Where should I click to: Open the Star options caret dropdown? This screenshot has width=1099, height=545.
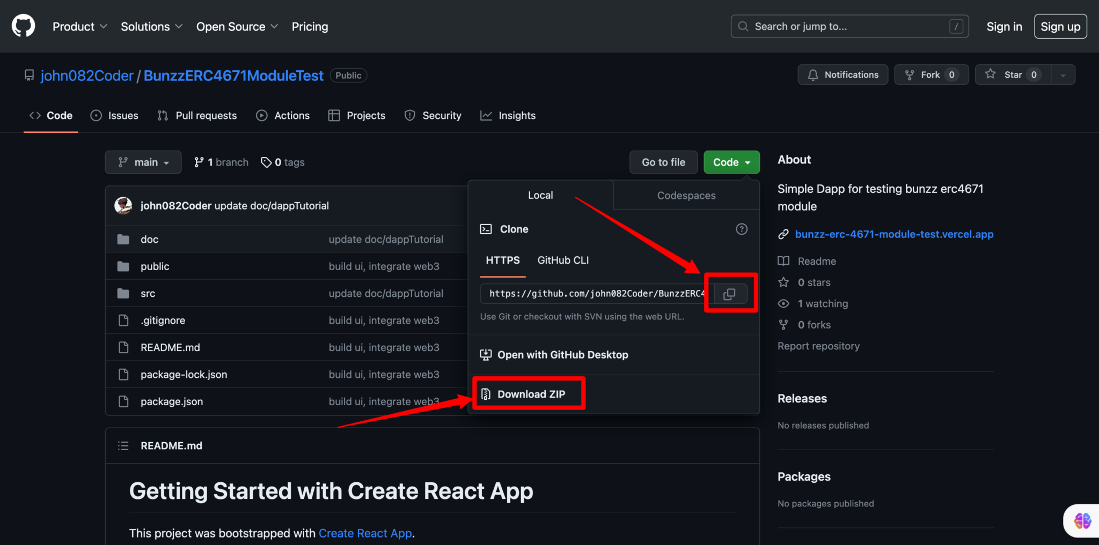(x=1062, y=74)
